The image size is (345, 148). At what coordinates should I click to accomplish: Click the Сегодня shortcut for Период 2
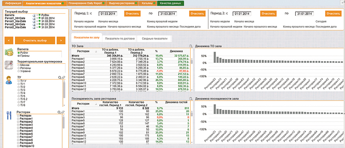pyautogui.click(x=321, y=21)
